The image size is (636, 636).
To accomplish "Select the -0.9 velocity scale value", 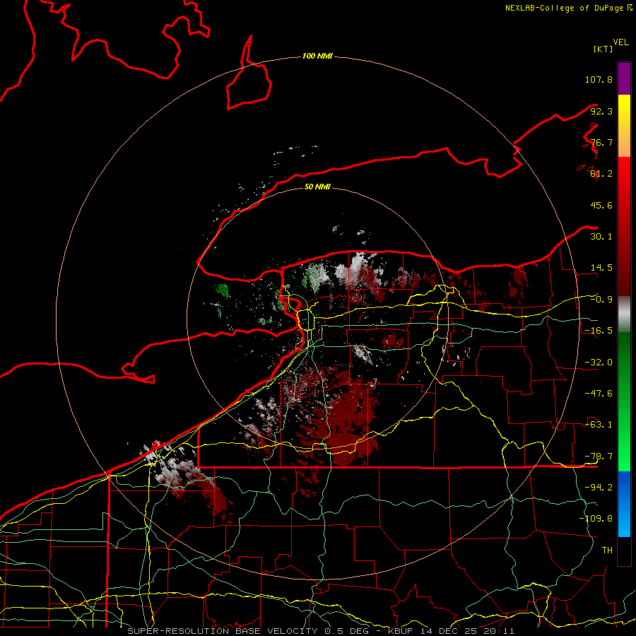I will 601,300.
